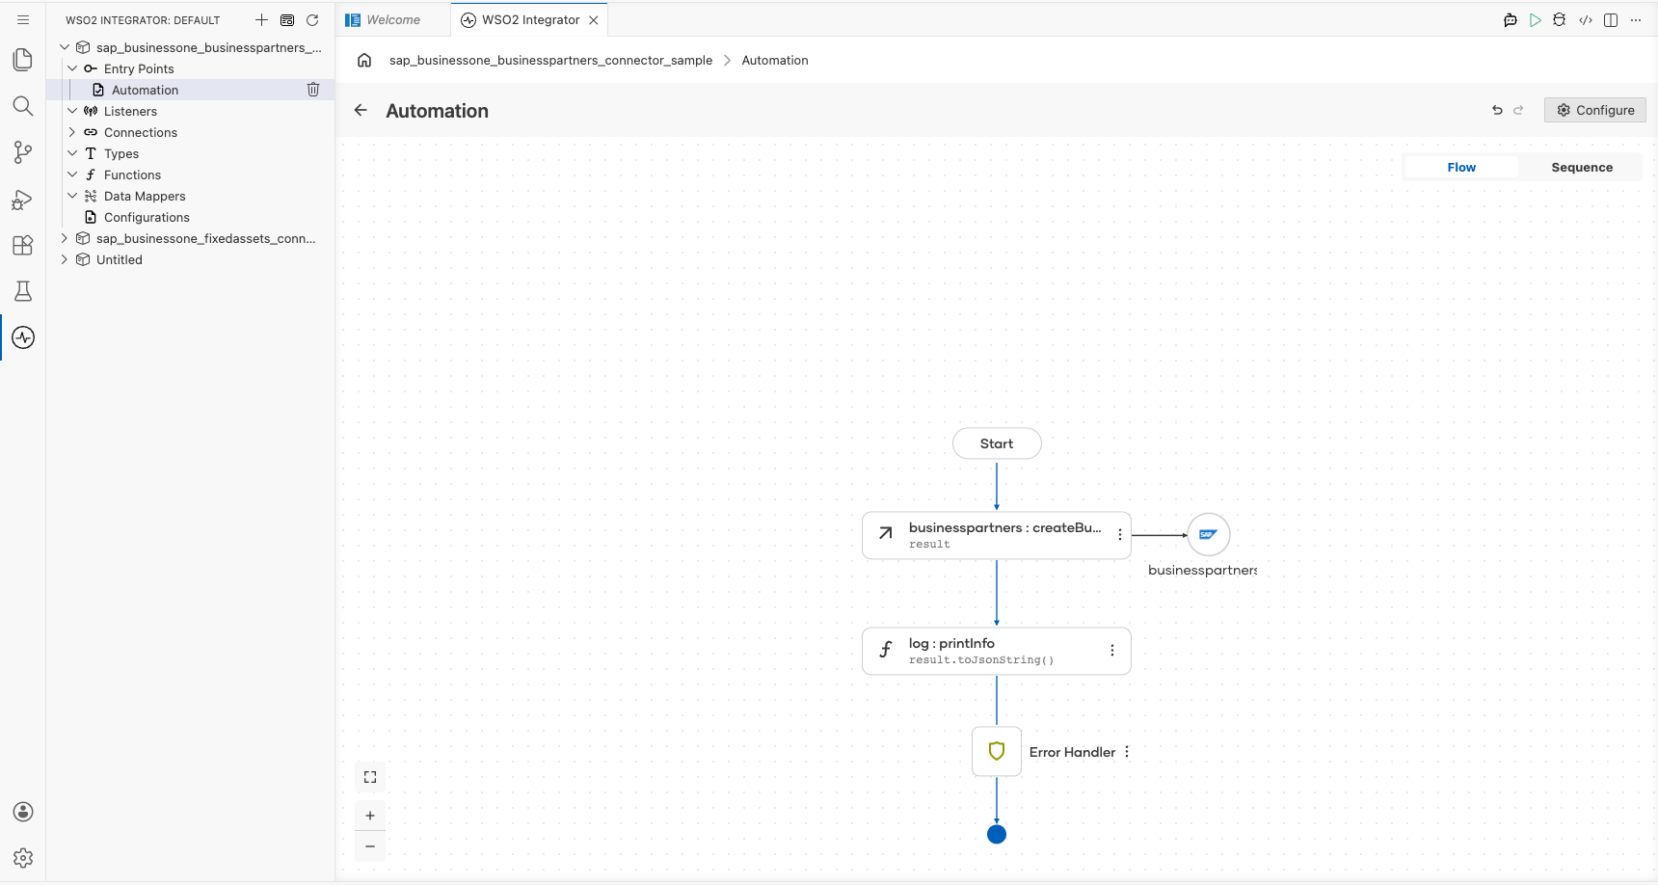This screenshot has height=885, width=1658.
Task: Click the blue end node circle
Action: click(997, 835)
